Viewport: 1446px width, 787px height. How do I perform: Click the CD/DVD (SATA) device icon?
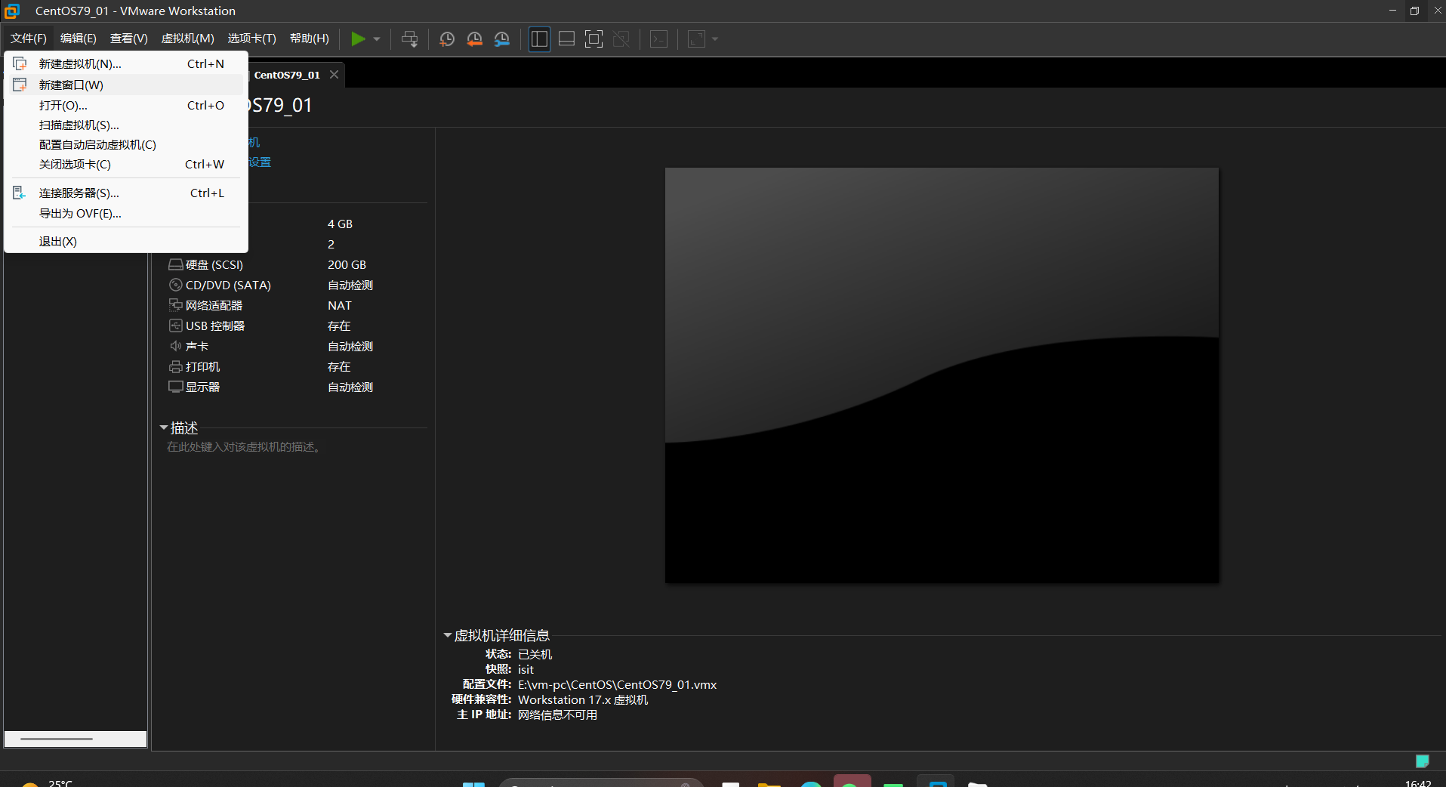point(175,285)
